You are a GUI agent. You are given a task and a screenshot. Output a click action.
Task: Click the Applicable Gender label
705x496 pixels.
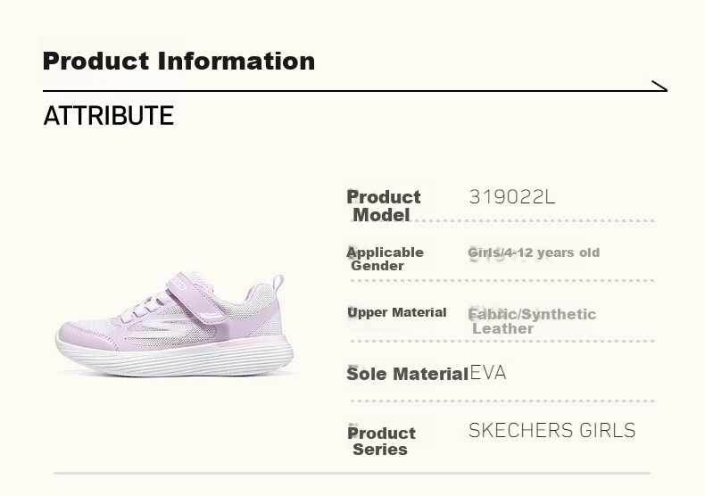pyautogui.click(x=385, y=259)
